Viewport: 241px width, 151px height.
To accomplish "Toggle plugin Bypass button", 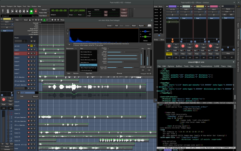I will (x=142, y=26).
